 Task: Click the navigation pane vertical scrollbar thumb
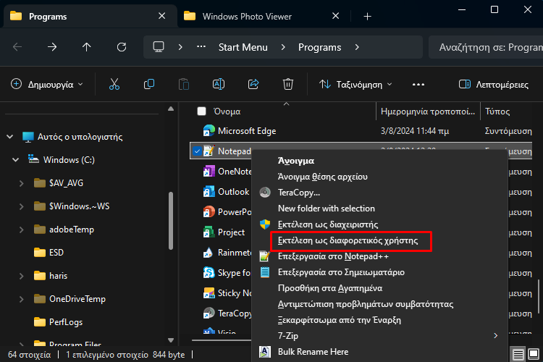(x=171, y=221)
